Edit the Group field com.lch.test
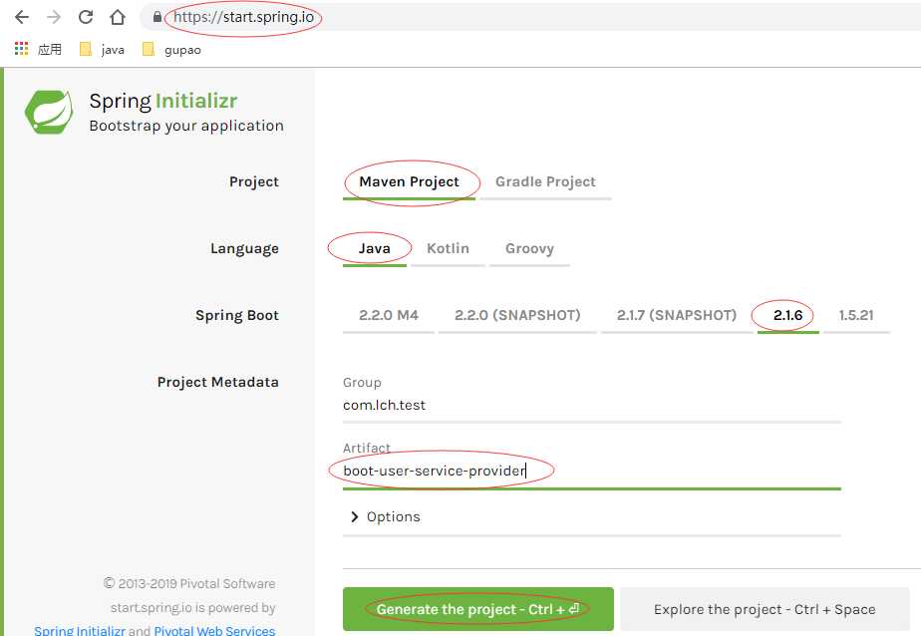This screenshot has height=636, width=921. [x=591, y=405]
